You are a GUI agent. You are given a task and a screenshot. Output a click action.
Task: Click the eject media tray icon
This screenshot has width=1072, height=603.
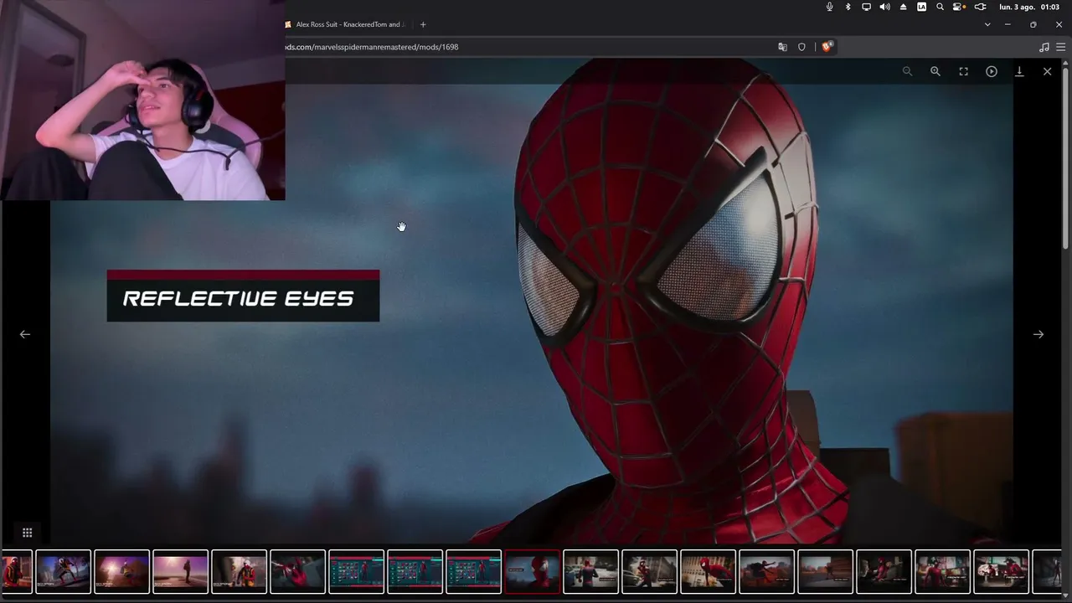pyautogui.click(x=903, y=7)
